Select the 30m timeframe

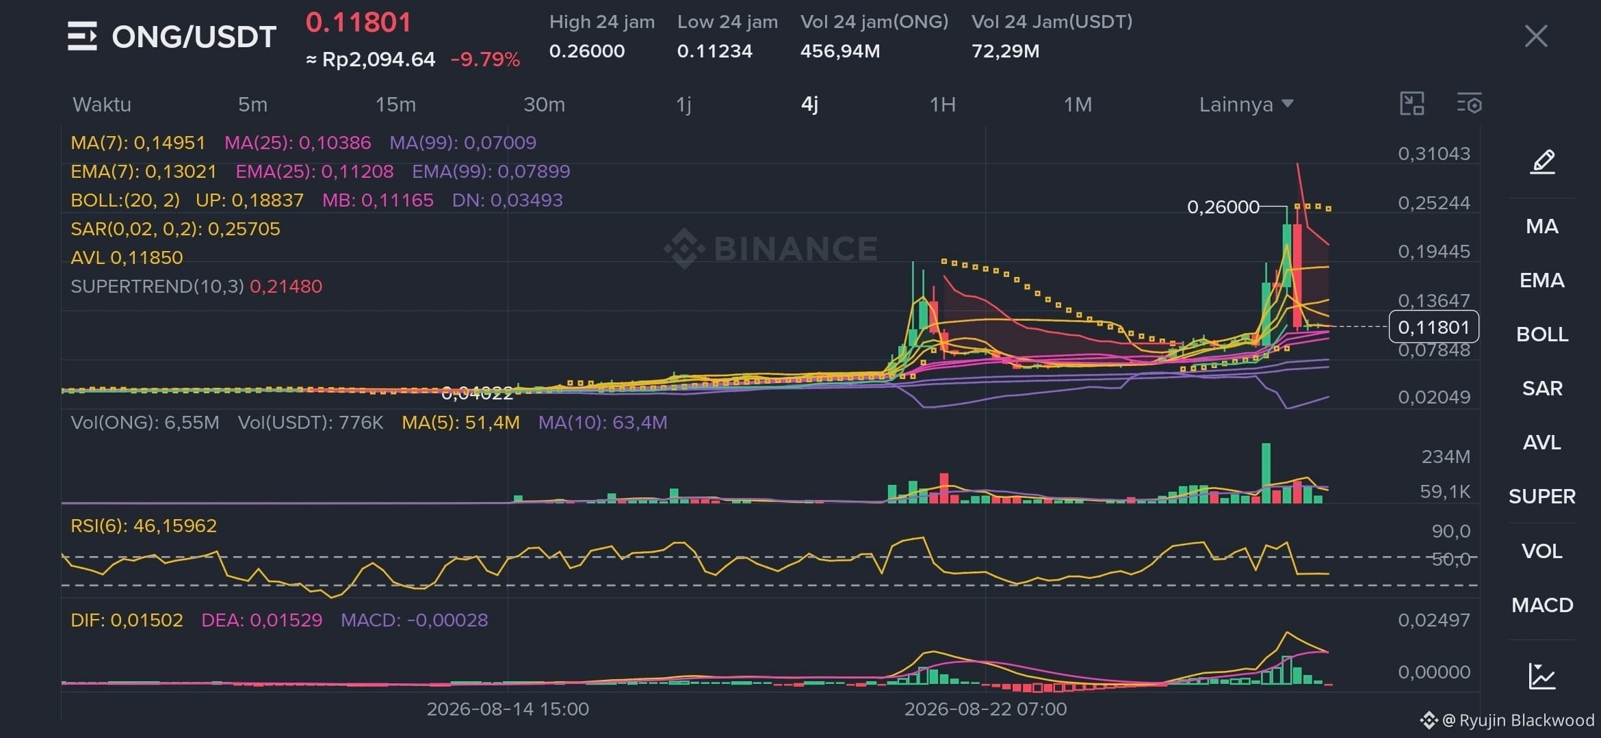click(544, 104)
